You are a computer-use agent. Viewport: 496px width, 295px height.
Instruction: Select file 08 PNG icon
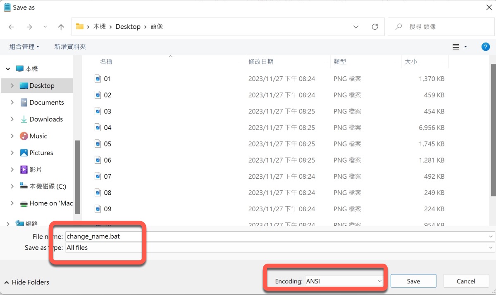(x=98, y=193)
